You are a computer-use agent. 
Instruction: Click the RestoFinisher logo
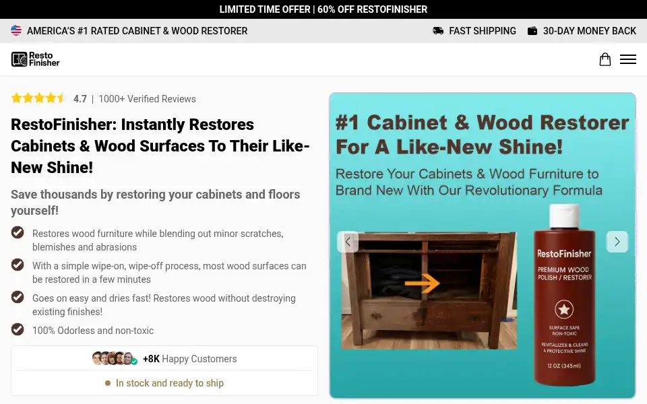click(x=36, y=59)
